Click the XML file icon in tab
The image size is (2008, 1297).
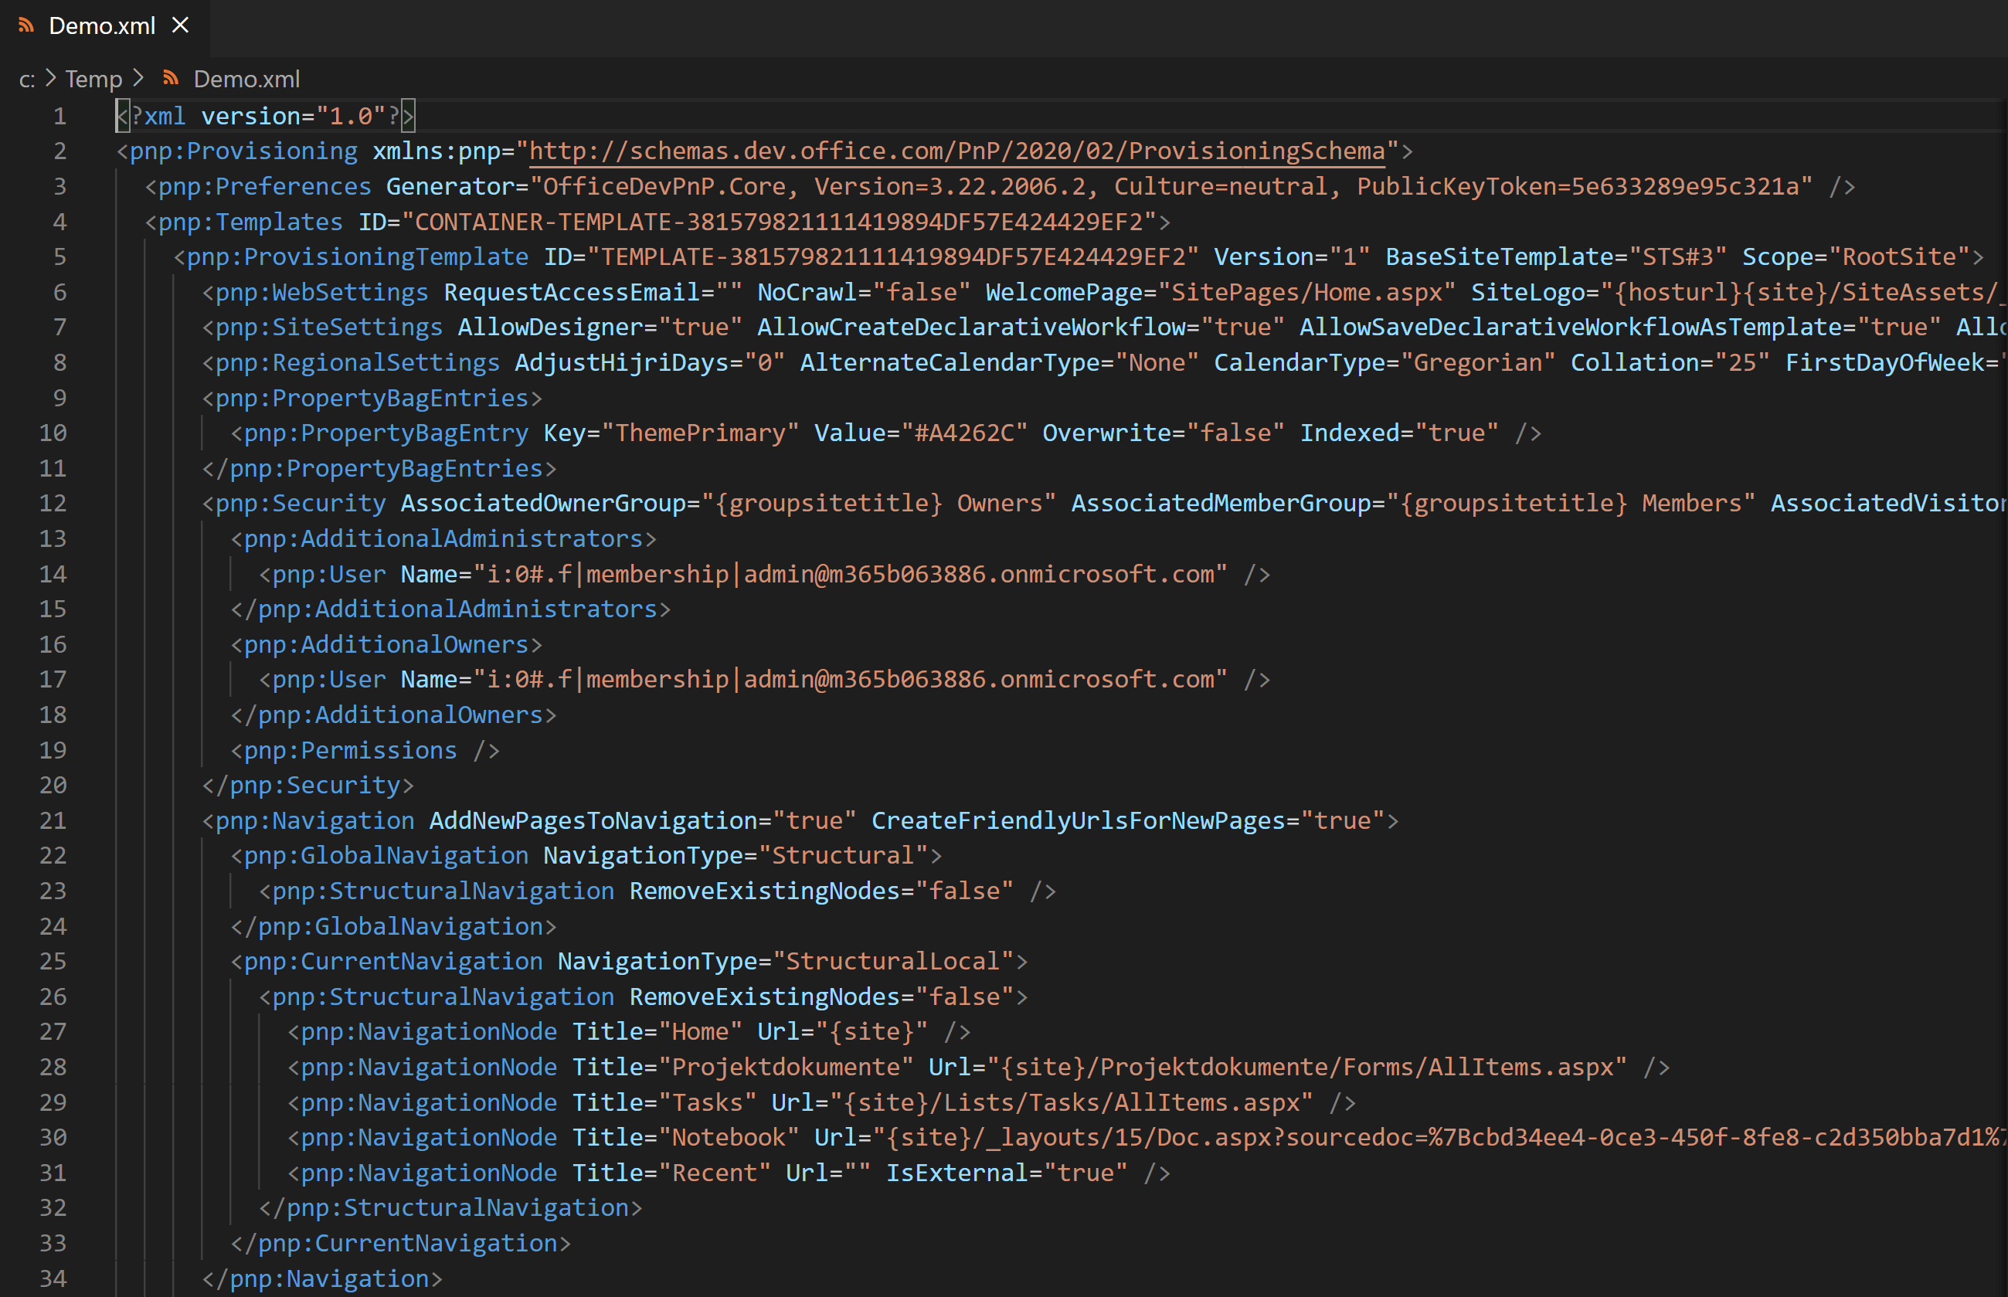[26, 25]
